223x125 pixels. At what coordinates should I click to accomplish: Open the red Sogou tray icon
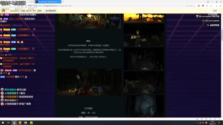click(x=206, y=123)
